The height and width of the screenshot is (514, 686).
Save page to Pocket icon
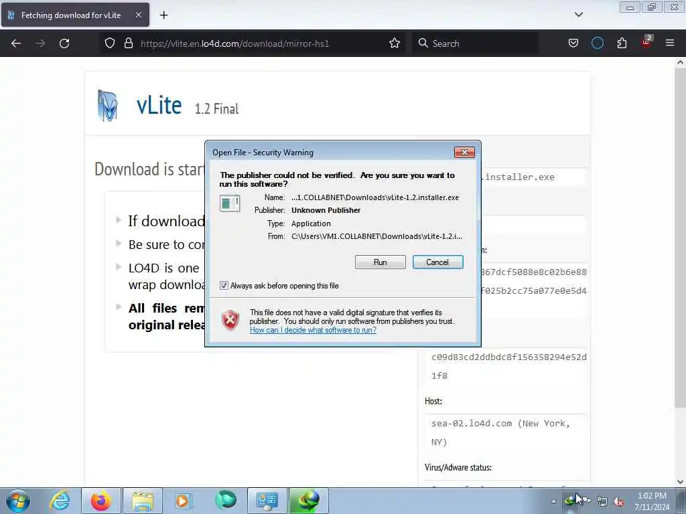tap(573, 44)
